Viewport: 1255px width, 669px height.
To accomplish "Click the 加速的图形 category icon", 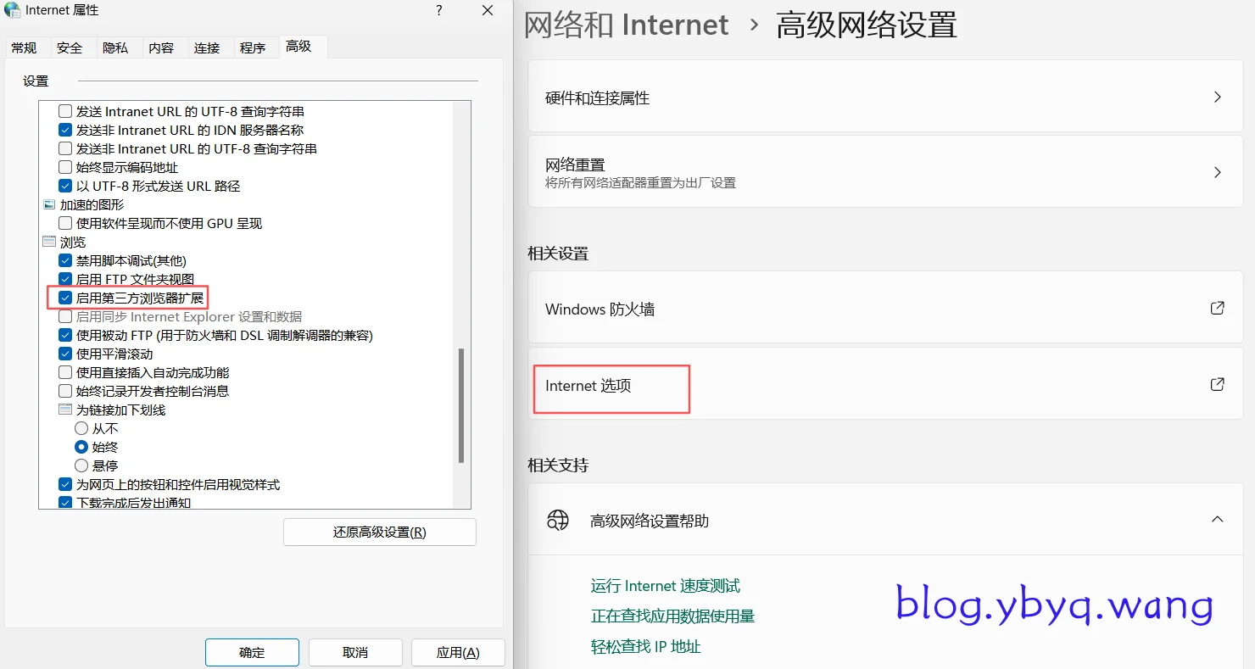I will [49, 204].
